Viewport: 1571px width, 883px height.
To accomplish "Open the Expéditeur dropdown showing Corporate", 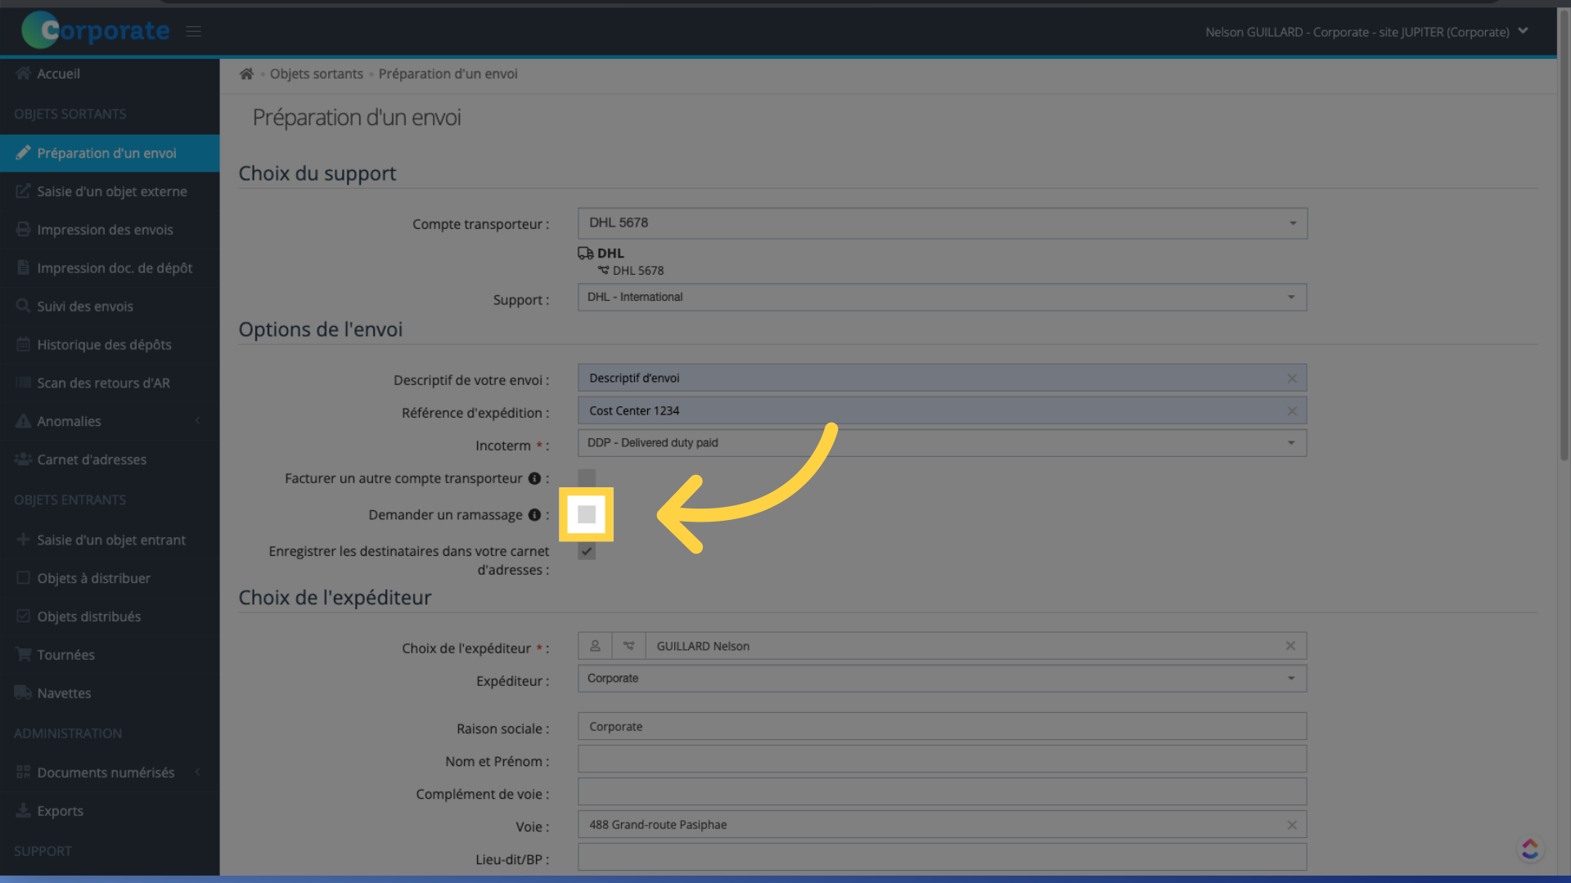I will (942, 679).
